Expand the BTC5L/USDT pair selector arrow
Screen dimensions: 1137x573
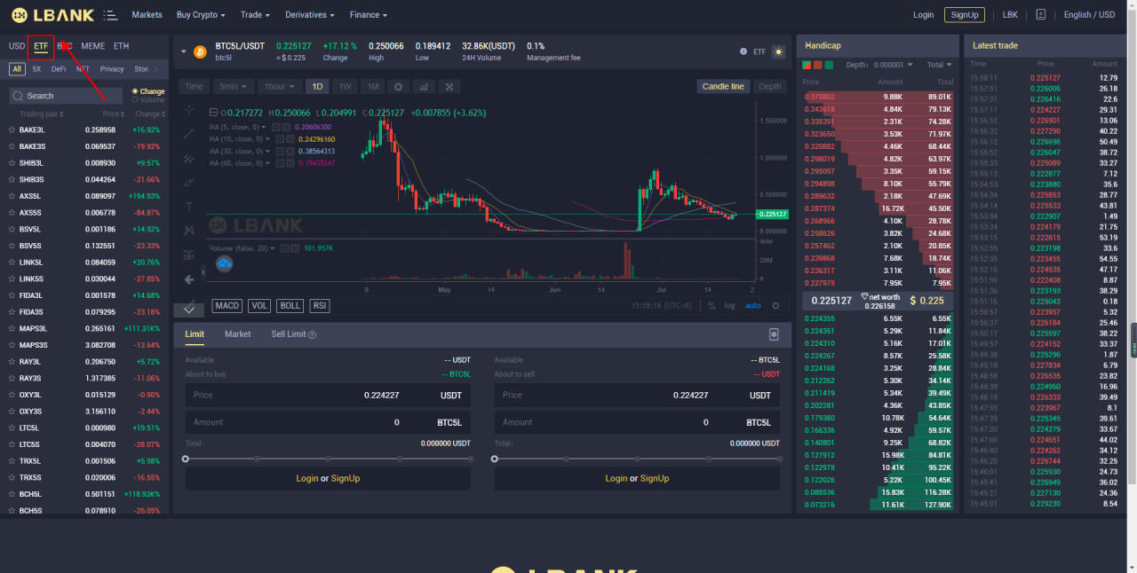pyautogui.click(x=184, y=51)
